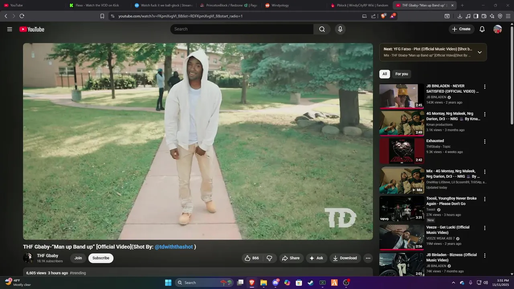Open Brave Shields lion icon
This screenshot has width=514, height=289.
(x=383, y=16)
